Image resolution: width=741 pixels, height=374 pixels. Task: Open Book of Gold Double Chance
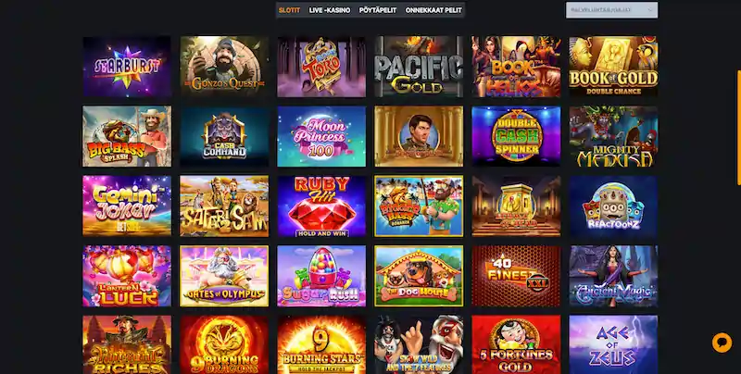click(613, 67)
